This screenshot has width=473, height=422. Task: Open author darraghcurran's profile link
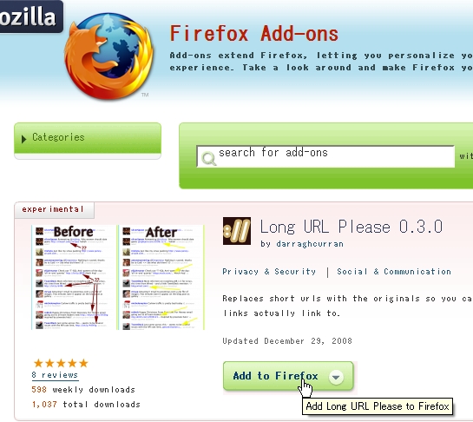point(310,244)
